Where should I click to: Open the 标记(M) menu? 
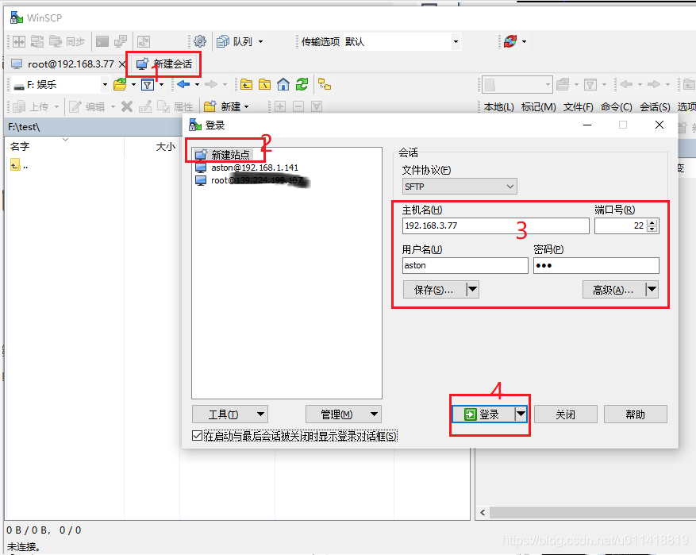coord(538,106)
